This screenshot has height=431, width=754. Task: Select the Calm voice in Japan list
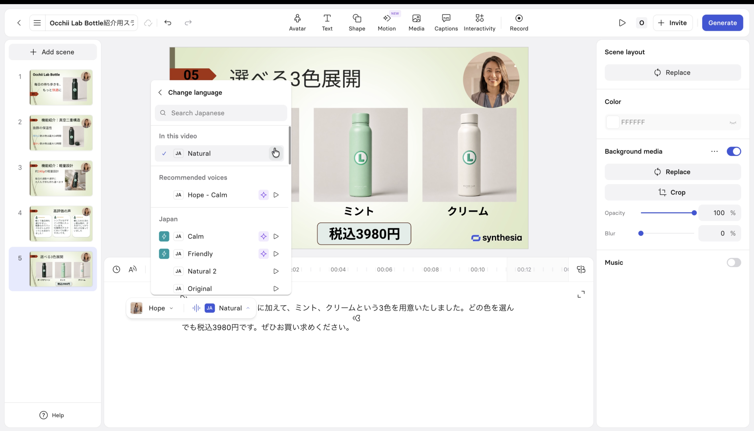[219, 236]
